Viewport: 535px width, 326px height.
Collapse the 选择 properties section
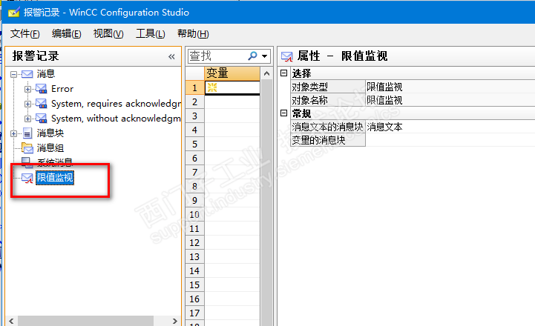pyautogui.click(x=284, y=73)
